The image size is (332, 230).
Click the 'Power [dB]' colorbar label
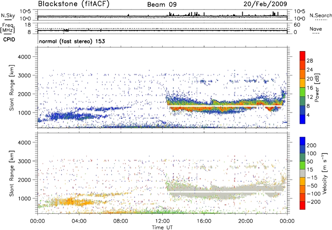[x=317, y=88]
